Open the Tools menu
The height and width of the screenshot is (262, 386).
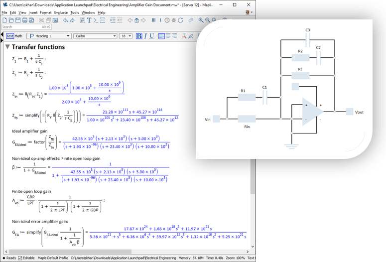point(75,12)
